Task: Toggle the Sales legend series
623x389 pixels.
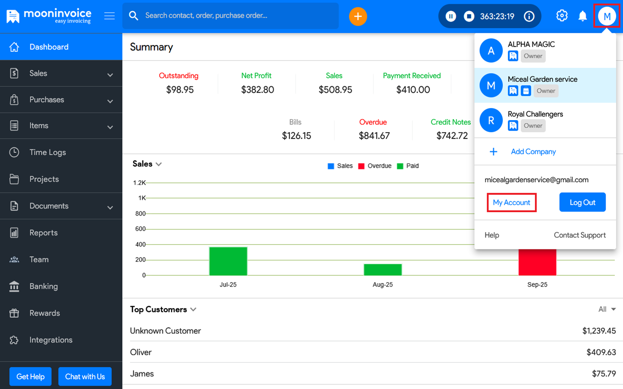Action: [340, 166]
